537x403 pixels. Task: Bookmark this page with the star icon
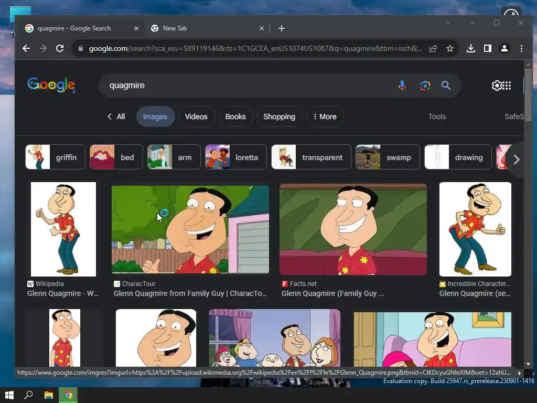[449, 48]
